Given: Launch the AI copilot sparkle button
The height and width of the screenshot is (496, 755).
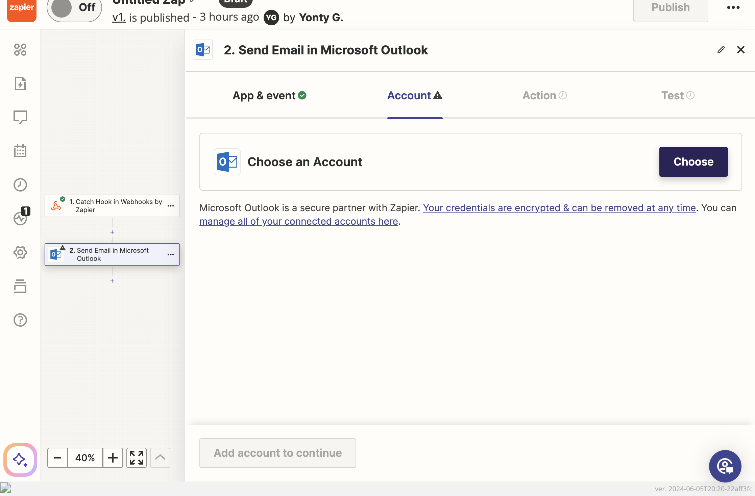Looking at the screenshot, I should (20, 460).
